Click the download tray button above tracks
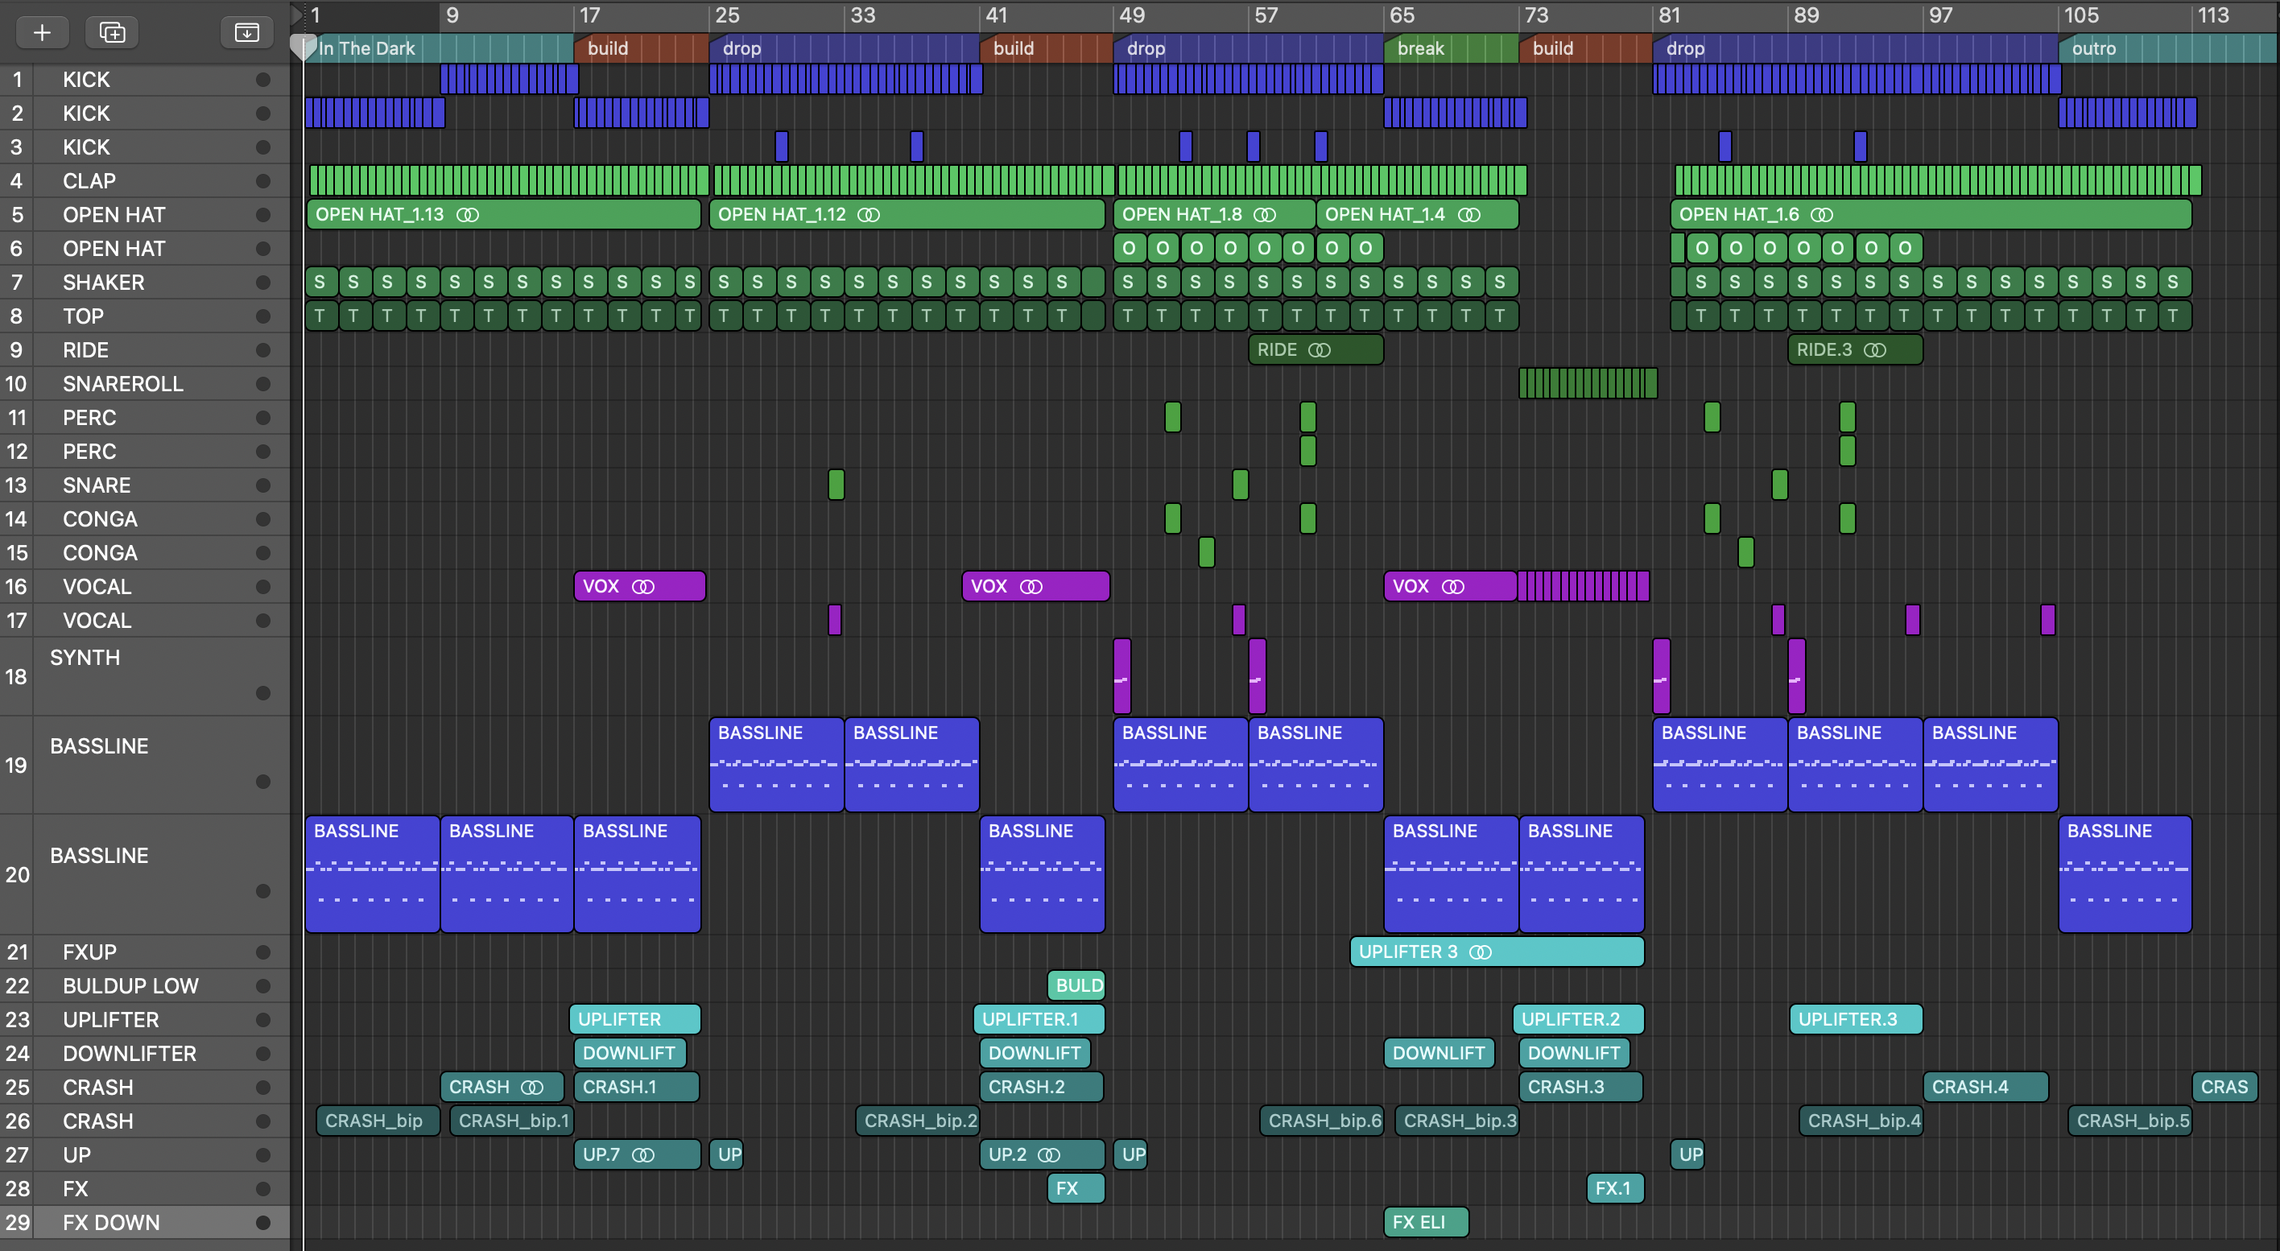The height and width of the screenshot is (1251, 2280). 246,33
